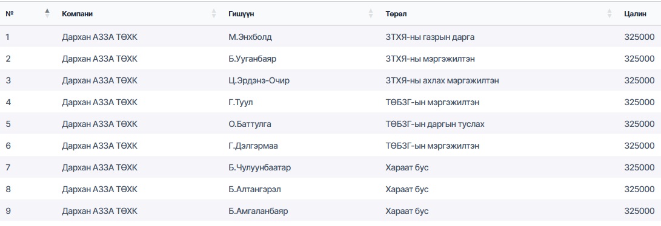Sort table by № column arrows
Image resolution: width=661 pixels, height=226 pixels.
point(47,13)
